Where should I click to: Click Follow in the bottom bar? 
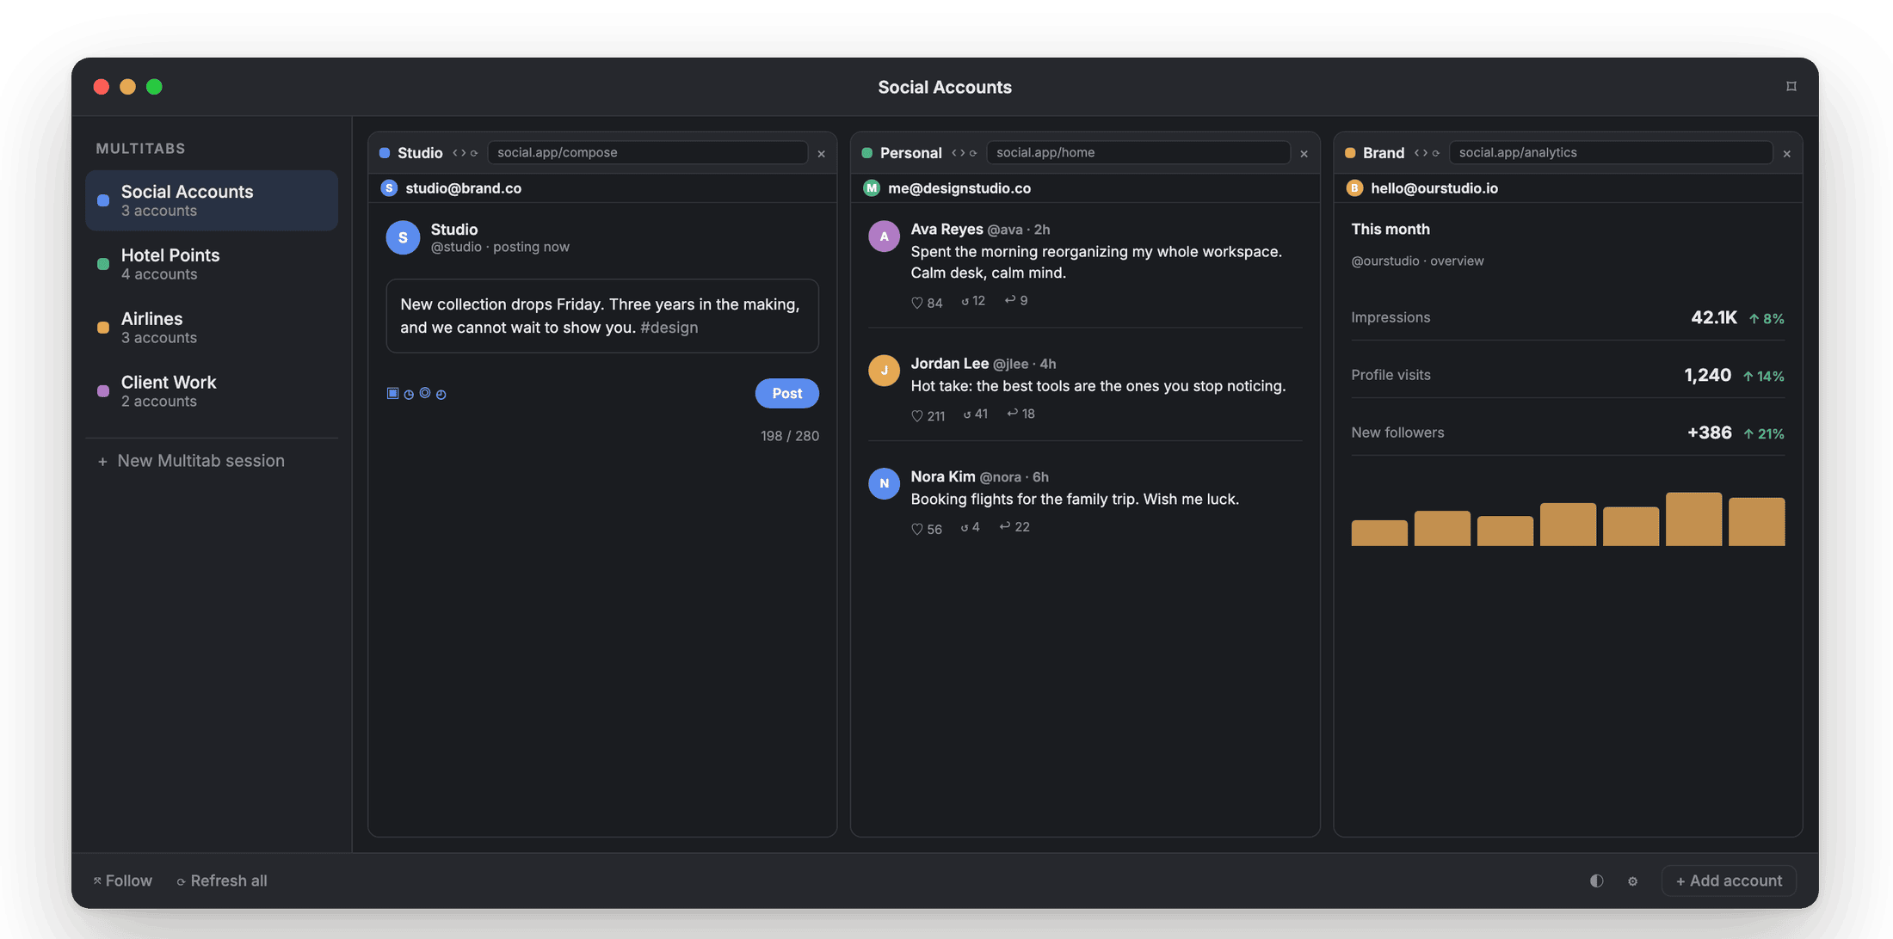122,881
